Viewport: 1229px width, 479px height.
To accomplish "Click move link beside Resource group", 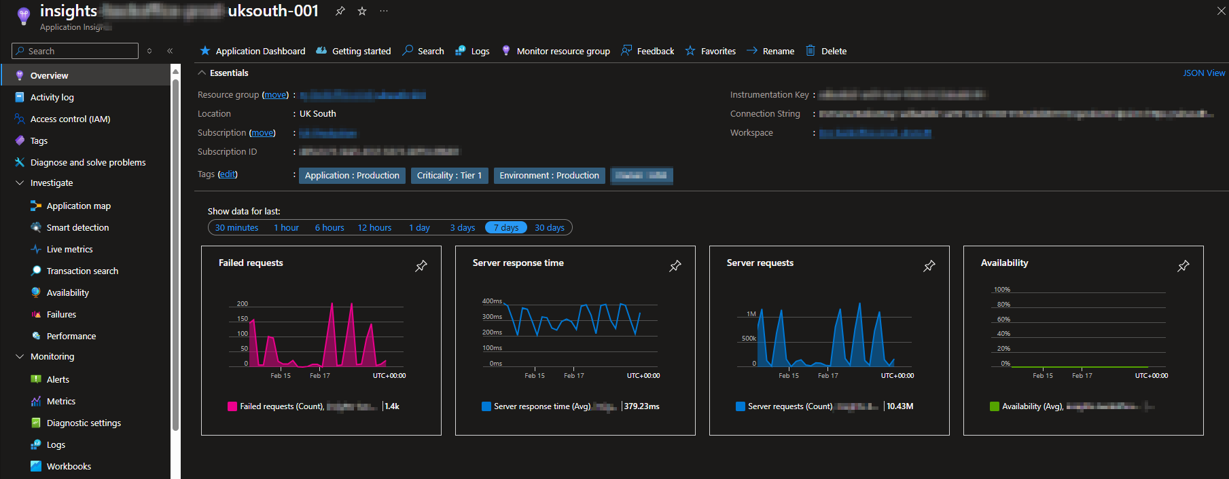I will point(275,95).
